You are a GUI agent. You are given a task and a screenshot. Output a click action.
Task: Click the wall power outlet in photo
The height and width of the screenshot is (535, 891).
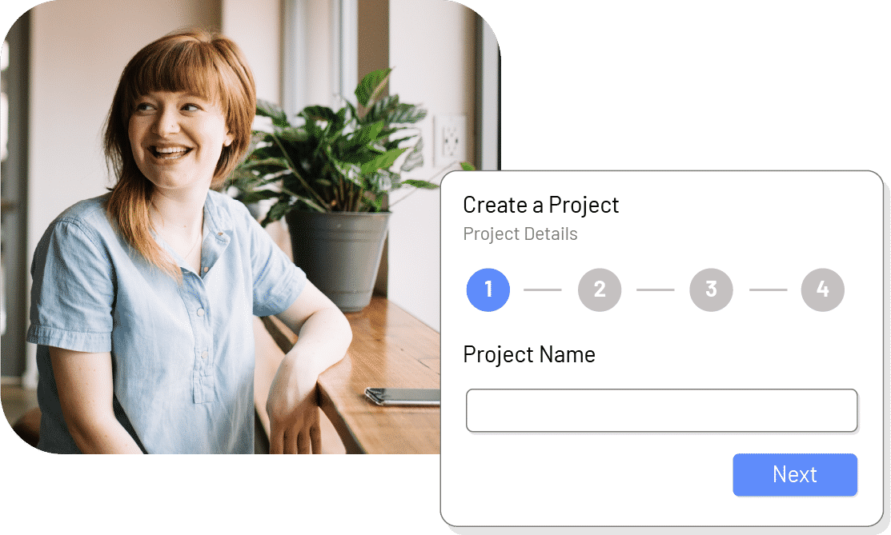449,140
